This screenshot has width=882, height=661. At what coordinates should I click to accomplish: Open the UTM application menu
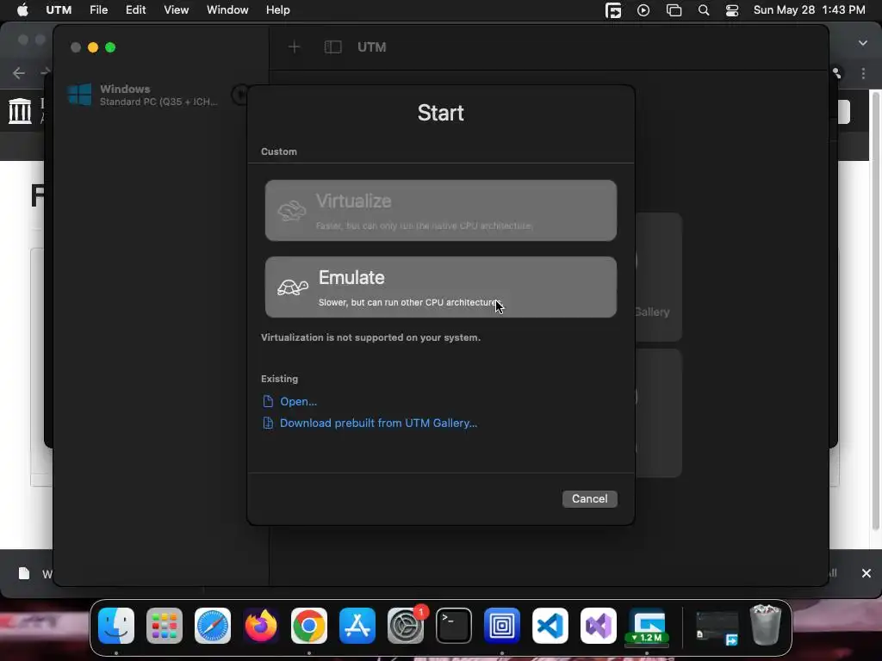coord(59,10)
